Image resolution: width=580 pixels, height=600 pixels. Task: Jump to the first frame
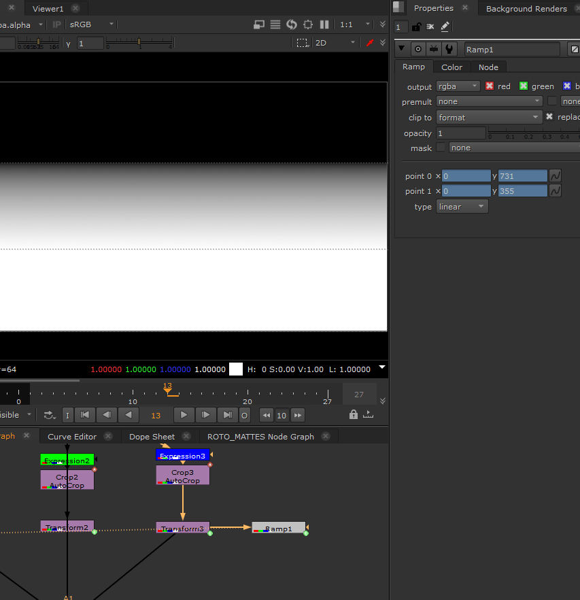84,415
